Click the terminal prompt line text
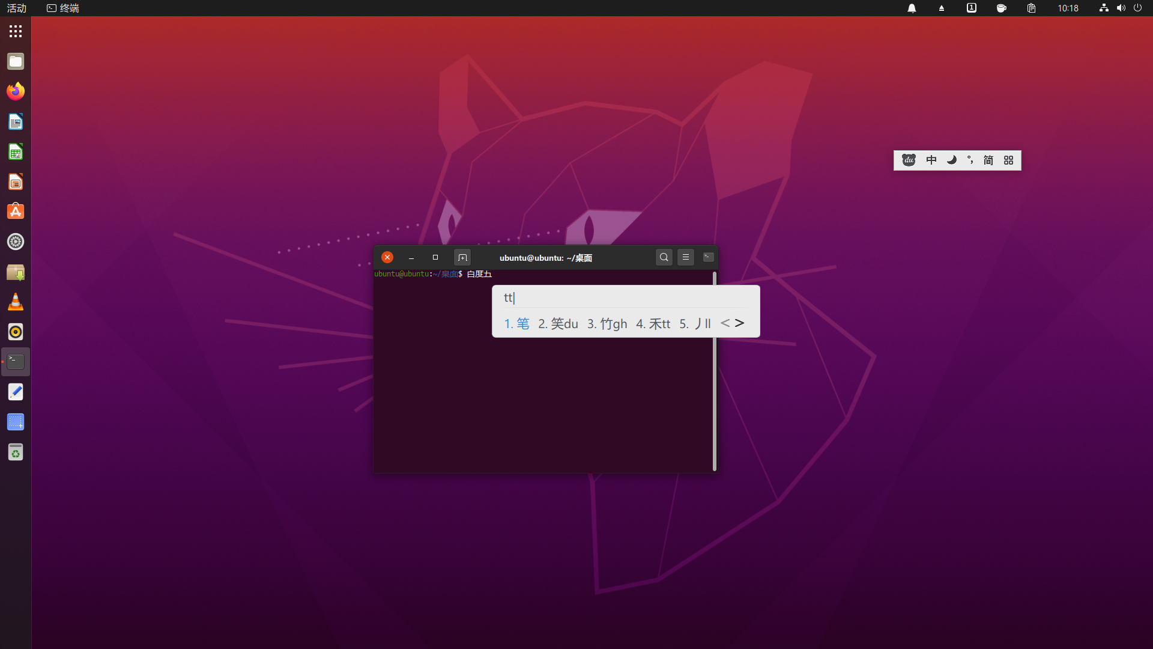 433,274
